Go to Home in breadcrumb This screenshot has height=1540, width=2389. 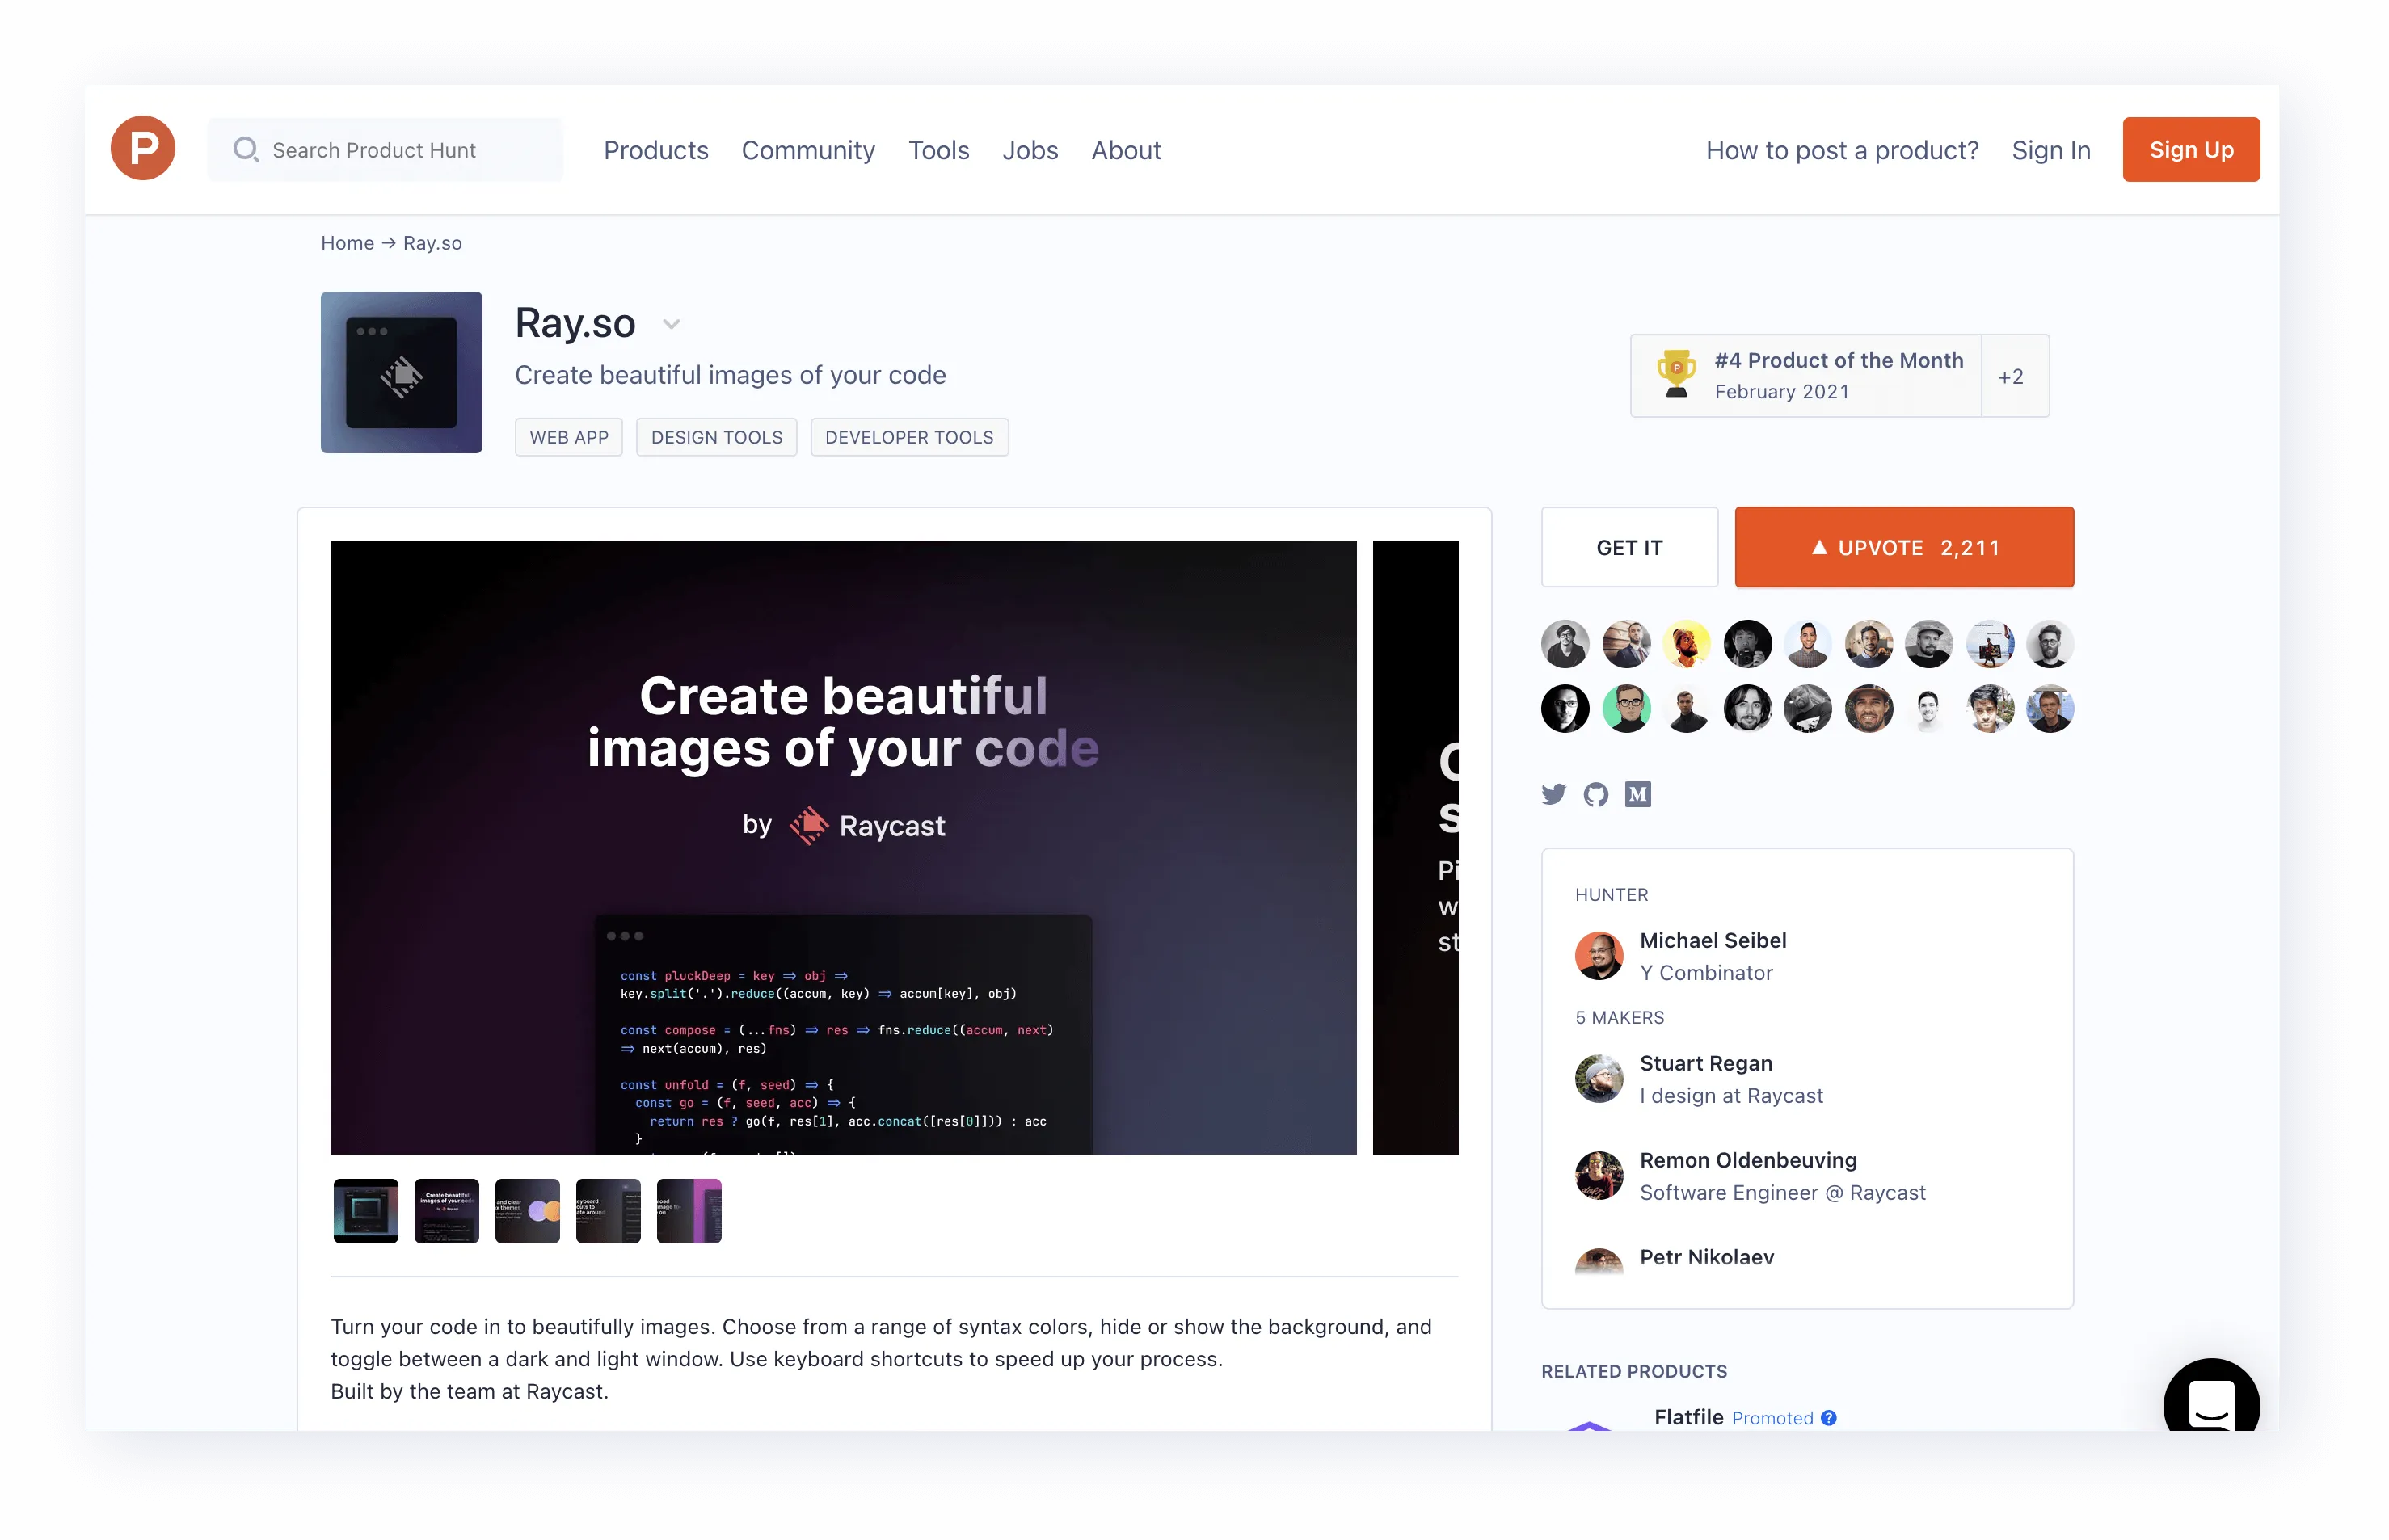347,243
